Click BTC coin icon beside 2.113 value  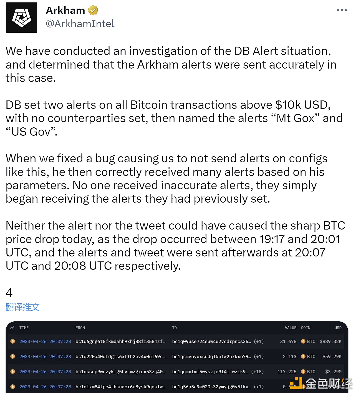pos(303,356)
